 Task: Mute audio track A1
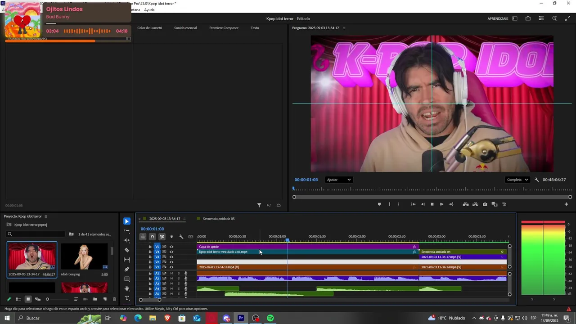point(171,274)
